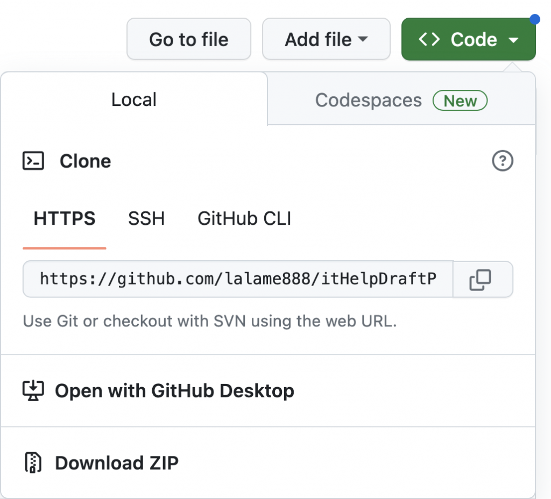Click the blue notification dot indicator
The width and height of the screenshot is (551, 499).
[534, 19]
